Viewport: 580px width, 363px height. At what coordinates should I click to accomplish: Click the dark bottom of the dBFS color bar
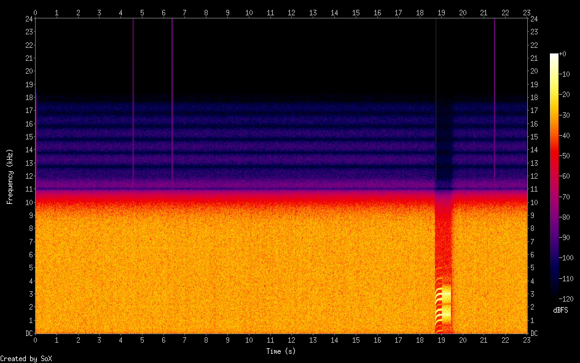[554, 296]
